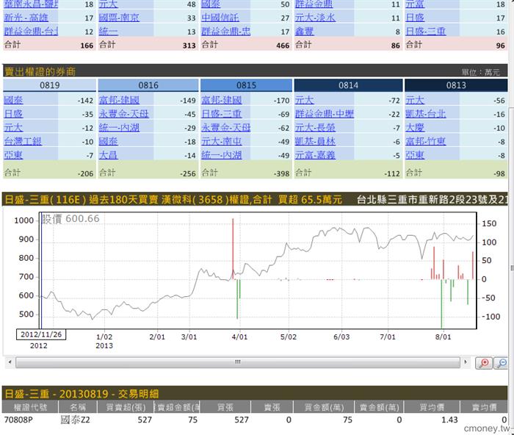Image resolution: width=514 pixels, height=435 pixels.
Task: Open 富邦-建國 link with value -170
Action: (x=222, y=100)
